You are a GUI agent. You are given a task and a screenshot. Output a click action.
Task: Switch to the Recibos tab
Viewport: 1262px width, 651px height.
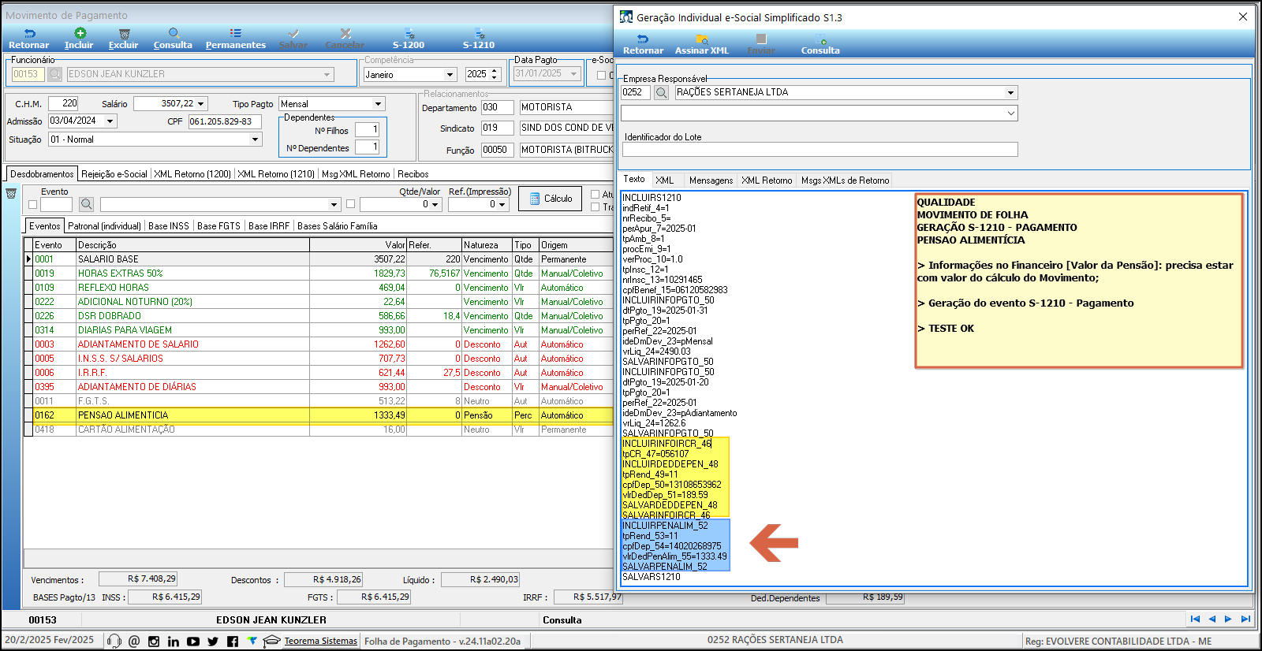click(x=413, y=174)
